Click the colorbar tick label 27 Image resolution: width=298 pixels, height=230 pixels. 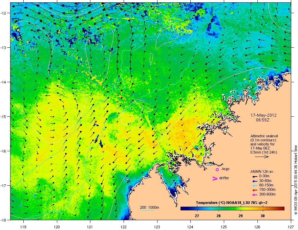point(197,216)
